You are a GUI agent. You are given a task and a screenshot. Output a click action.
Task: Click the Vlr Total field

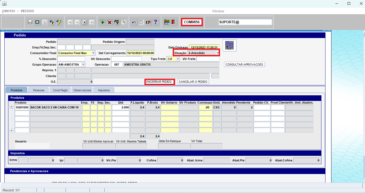(x=206, y=146)
